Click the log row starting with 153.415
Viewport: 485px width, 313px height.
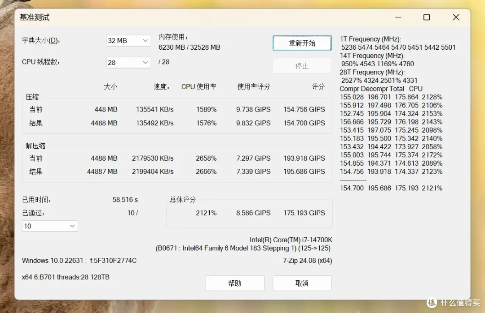point(391,130)
